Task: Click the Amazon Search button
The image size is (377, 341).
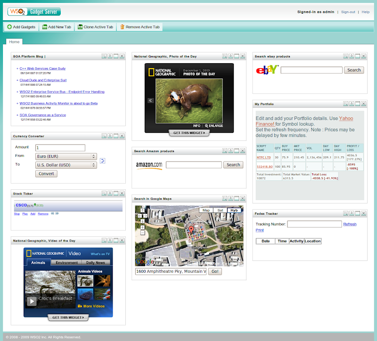Action: pyautogui.click(x=233, y=164)
